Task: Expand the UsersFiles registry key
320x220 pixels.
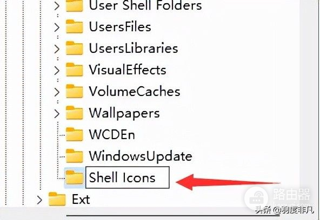Action: coord(57,27)
